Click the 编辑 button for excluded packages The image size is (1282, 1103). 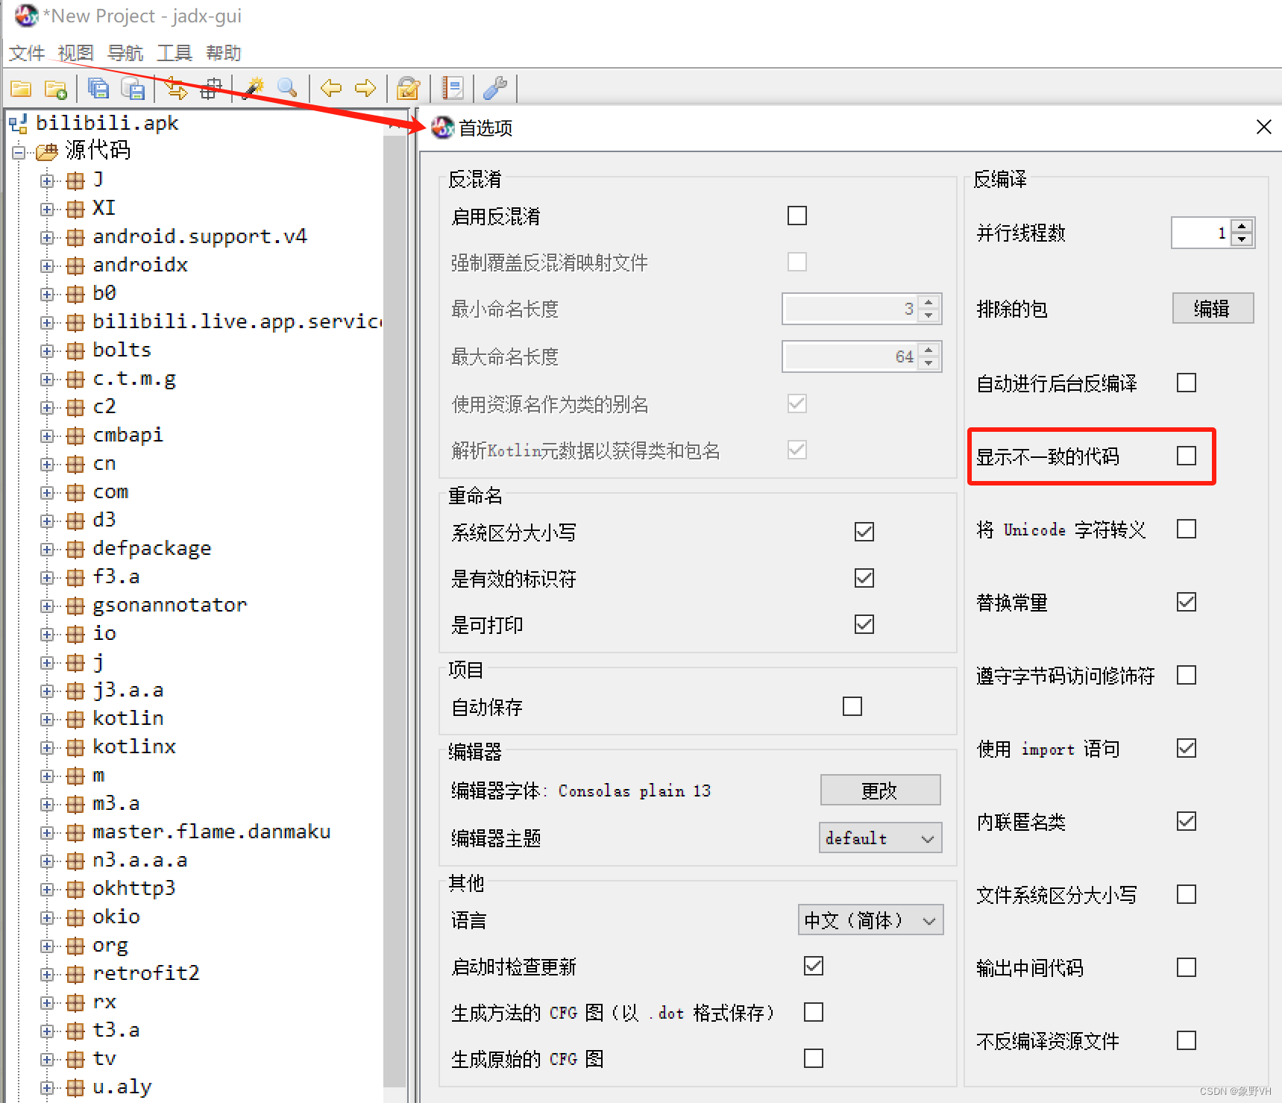pos(1213,308)
